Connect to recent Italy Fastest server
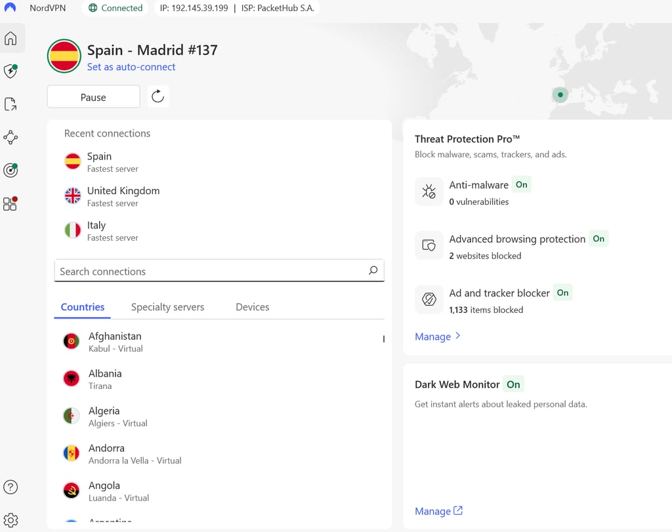672x532 pixels. click(x=219, y=231)
